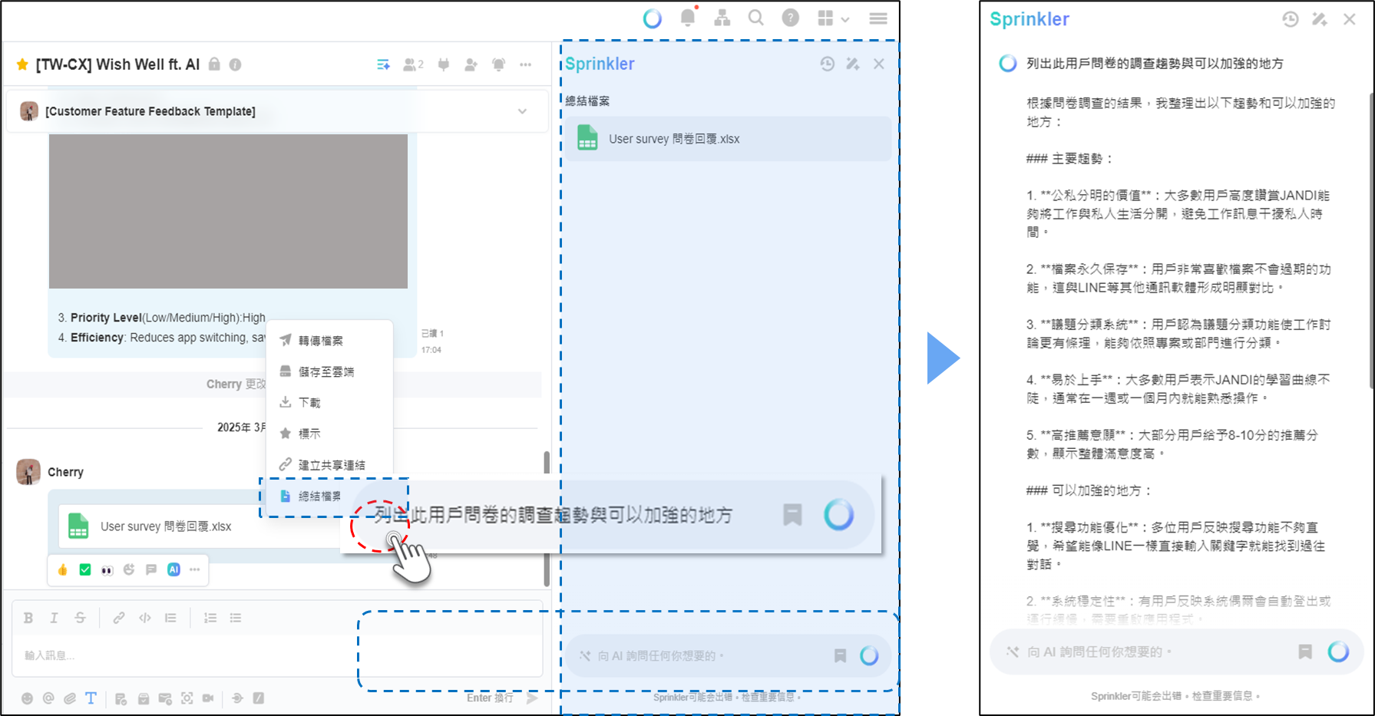Choose 建立共享連結 in the context menu

pos(329,465)
